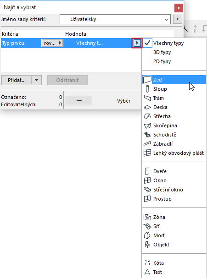Viewport: 207px width, 278px height.
Task: Select the Dveře door icon
Action: (x=147, y=171)
